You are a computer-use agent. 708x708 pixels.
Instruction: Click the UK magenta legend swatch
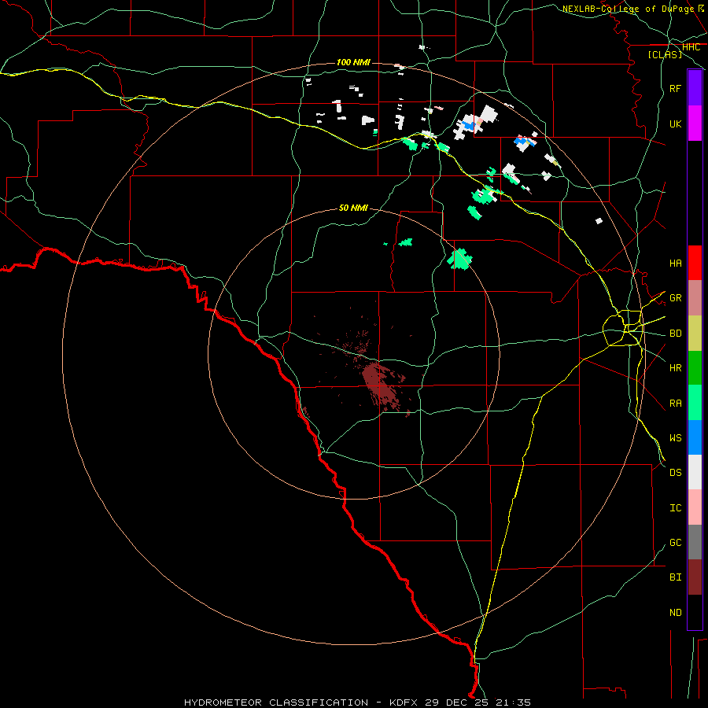[x=695, y=124]
